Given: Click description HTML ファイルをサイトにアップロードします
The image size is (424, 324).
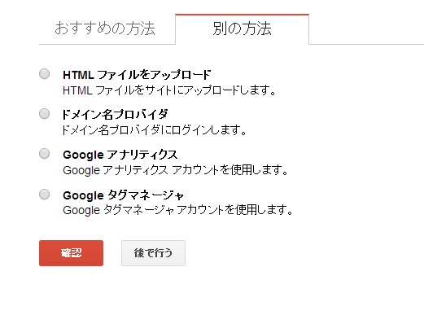Looking at the screenshot, I should [169, 90].
